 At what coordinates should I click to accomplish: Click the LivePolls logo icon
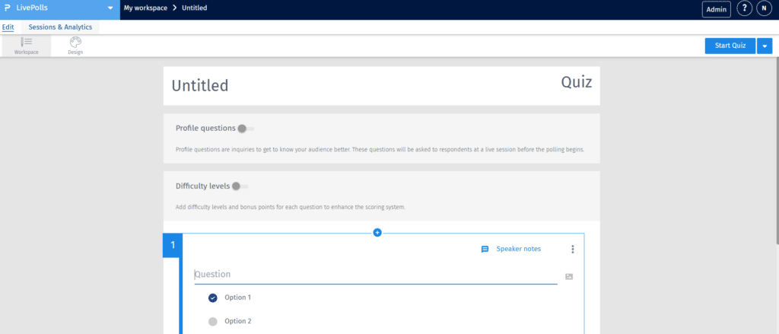pos(7,8)
